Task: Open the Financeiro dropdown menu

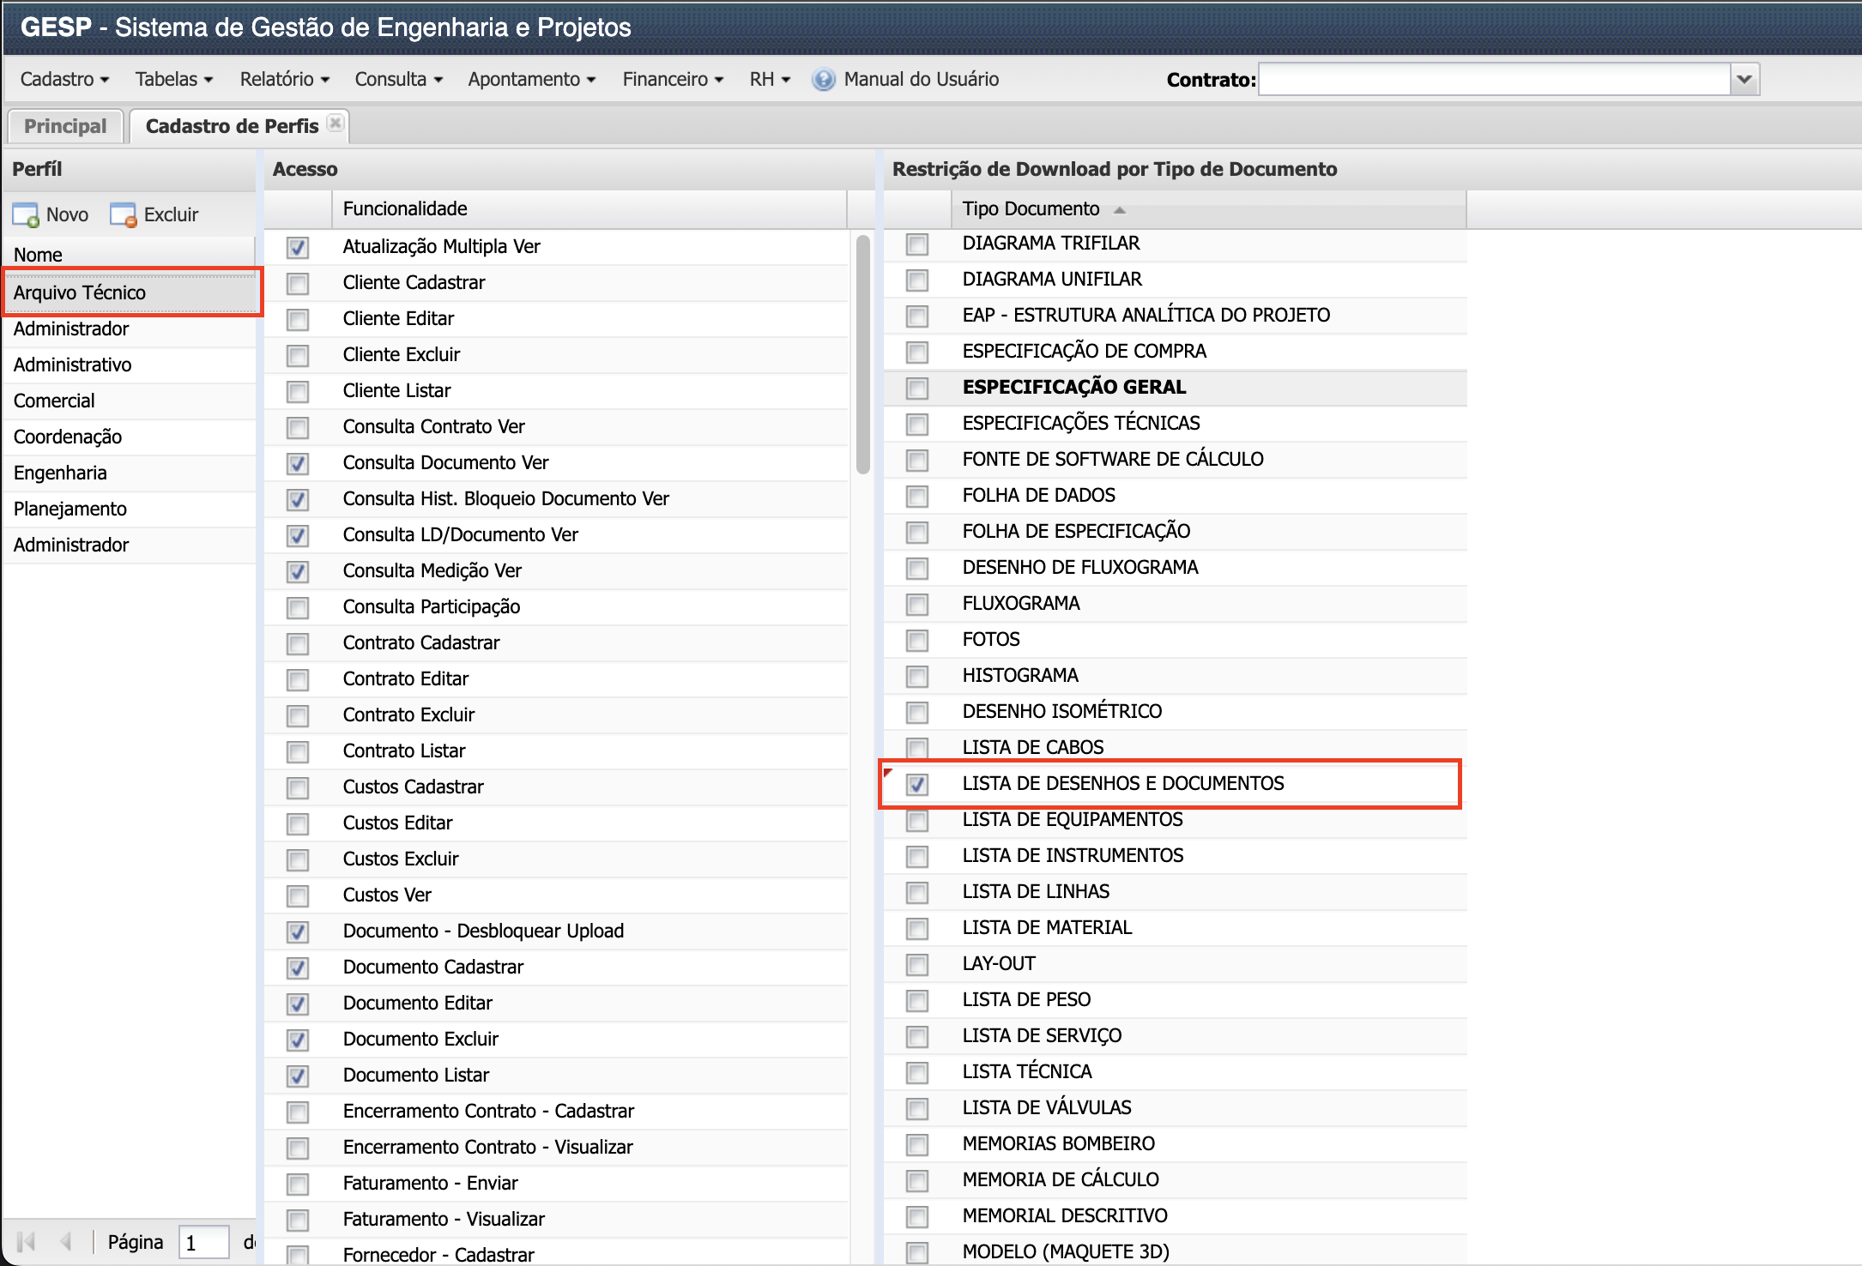Action: (672, 80)
